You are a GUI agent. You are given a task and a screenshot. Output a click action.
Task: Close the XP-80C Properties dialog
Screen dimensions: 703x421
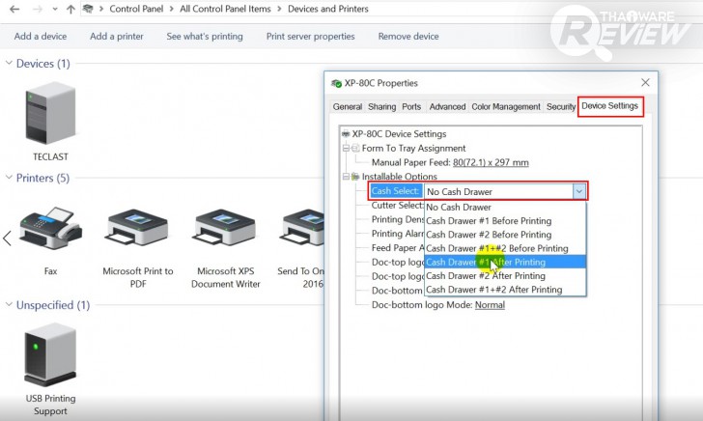click(645, 82)
